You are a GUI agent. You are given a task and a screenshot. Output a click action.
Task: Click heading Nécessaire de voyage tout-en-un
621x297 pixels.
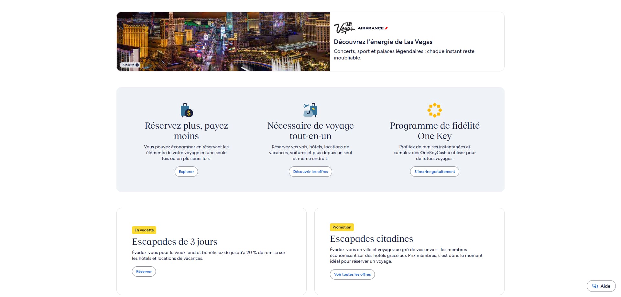[x=310, y=131]
